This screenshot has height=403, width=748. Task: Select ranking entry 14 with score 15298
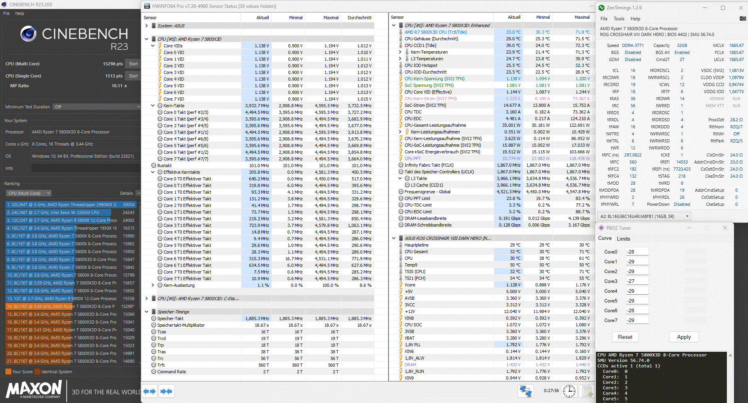tap(70, 306)
